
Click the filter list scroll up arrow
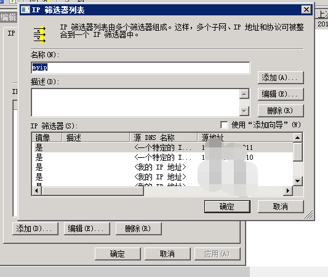(x=297, y=138)
